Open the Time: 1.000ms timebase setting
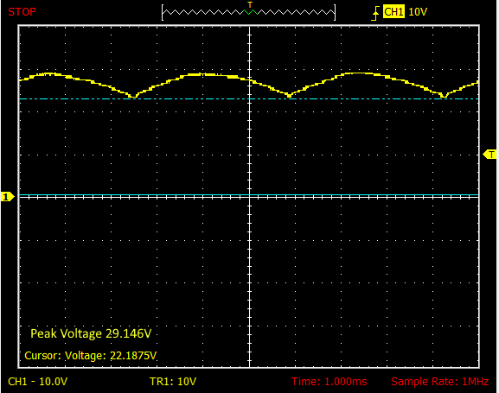499x393 pixels. coord(329,381)
